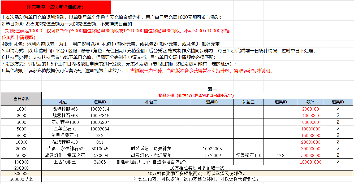Click note 7 beginning 发放方式
Screen dimensions: 354x184
pyautogui.click(x=119, y=64)
